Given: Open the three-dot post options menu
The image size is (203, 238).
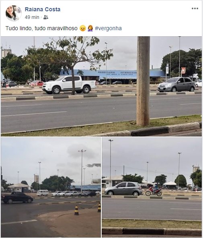Looking at the screenshot, I should 195,8.
